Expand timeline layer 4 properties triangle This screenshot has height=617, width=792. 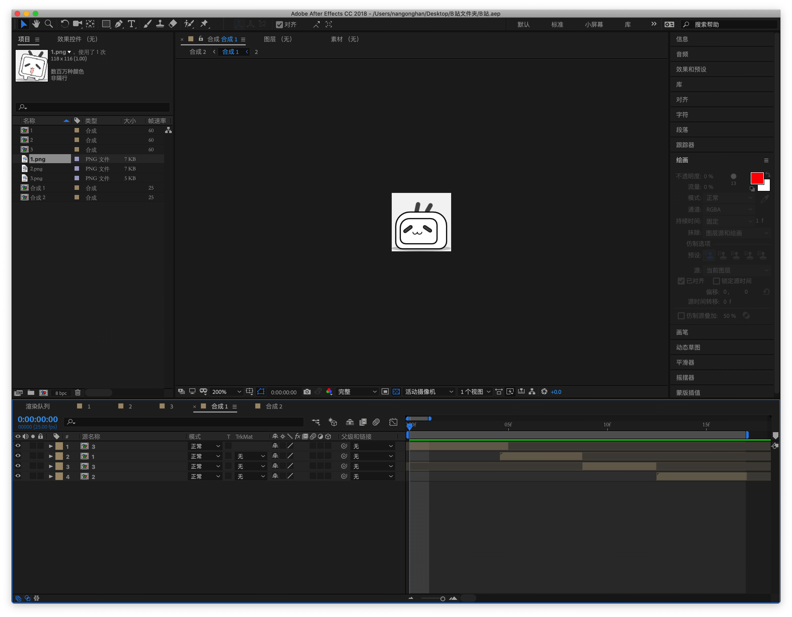click(x=51, y=476)
